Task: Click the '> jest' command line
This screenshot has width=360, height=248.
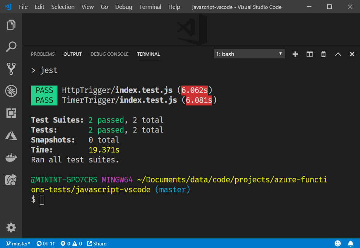Action: click(x=44, y=70)
